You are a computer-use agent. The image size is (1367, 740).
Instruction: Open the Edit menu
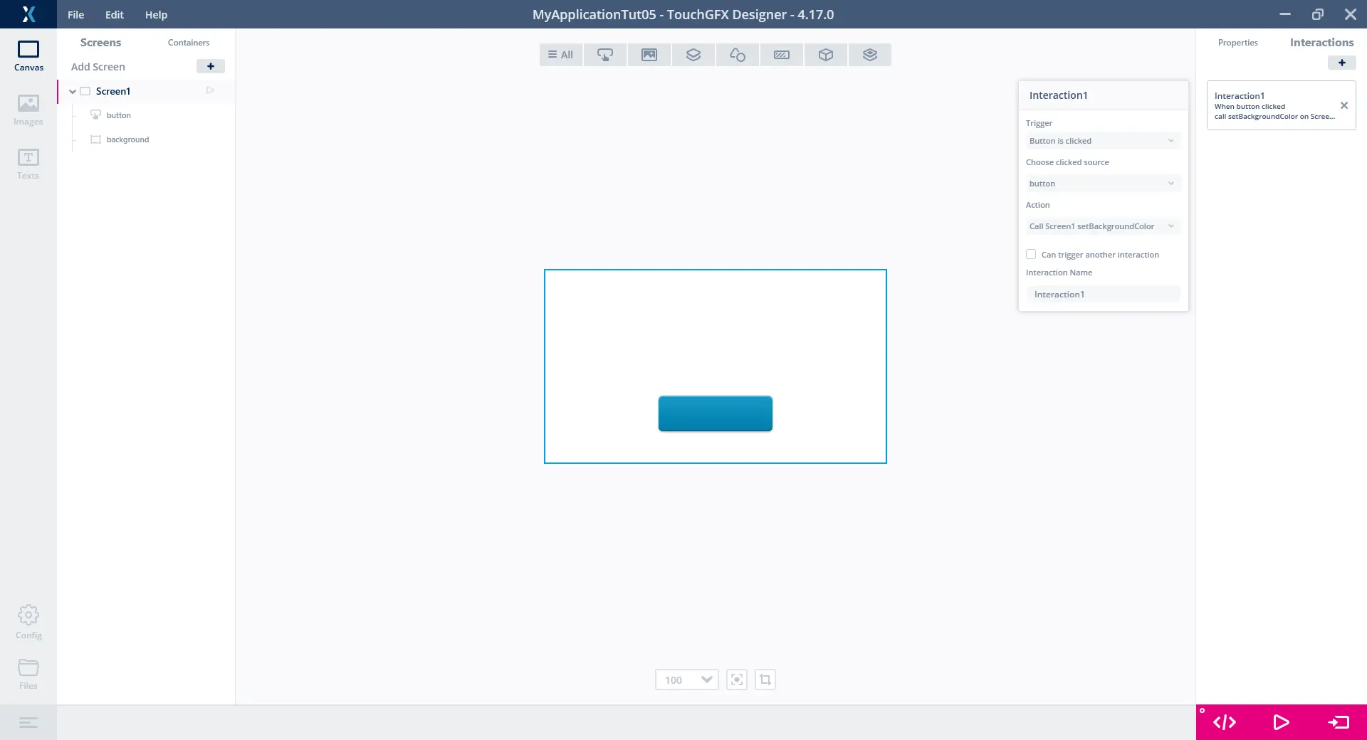click(114, 14)
